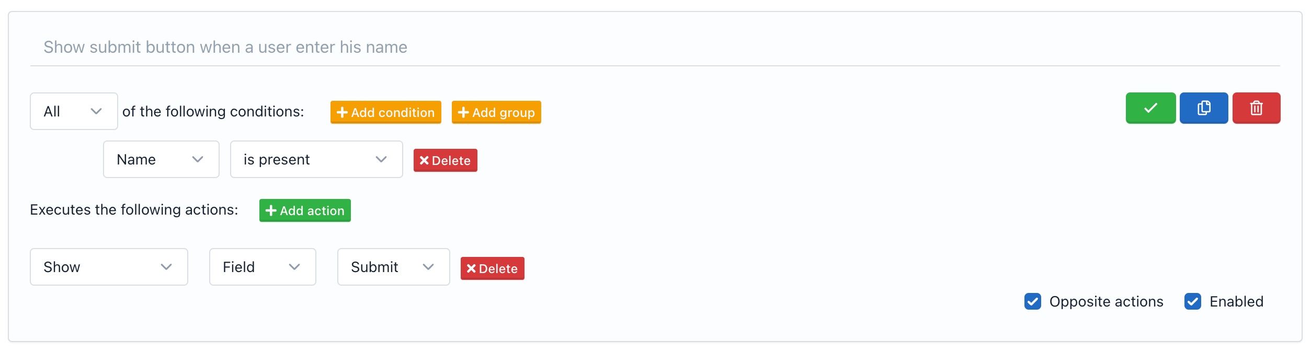The height and width of the screenshot is (353, 1311).
Task: Click the X icon of action Delete
Action: 471,268
